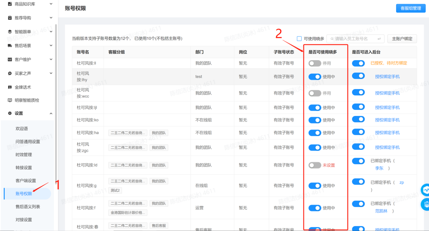Click the 李东 bound phone link
429x231 pixels.
[x=379, y=168]
